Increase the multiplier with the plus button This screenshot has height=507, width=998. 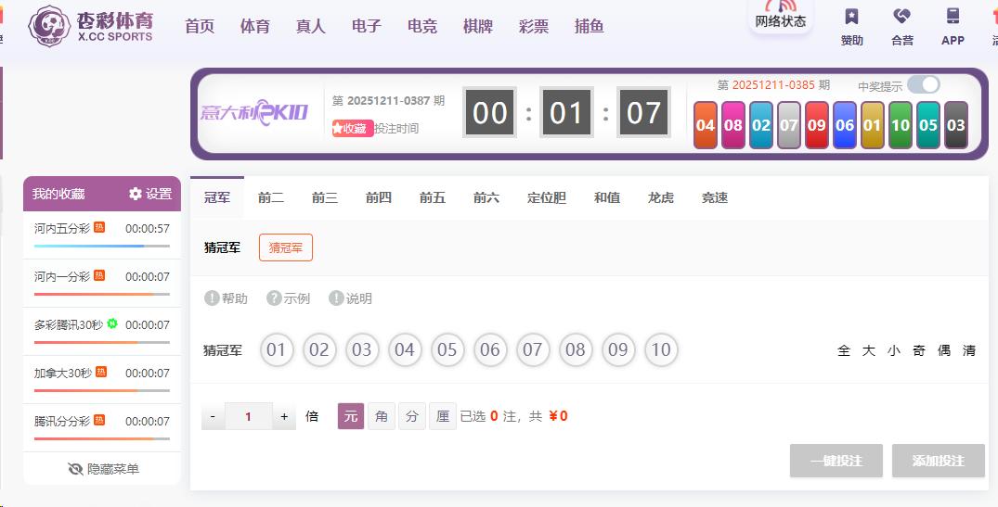coord(284,417)
